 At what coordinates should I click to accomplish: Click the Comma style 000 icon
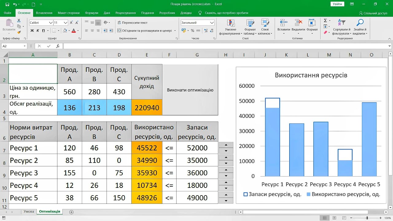pyautogui.click(x=199, y=31)
